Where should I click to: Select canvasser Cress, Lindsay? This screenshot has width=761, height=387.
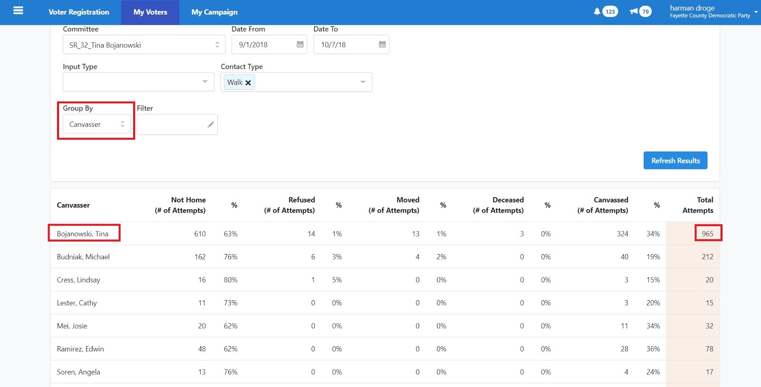[x=78, y=280]
